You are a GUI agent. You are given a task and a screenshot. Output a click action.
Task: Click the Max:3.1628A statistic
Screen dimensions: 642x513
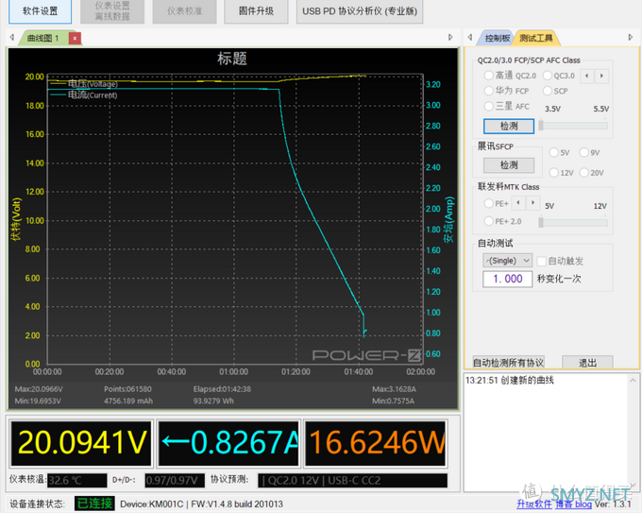(394, 389)
